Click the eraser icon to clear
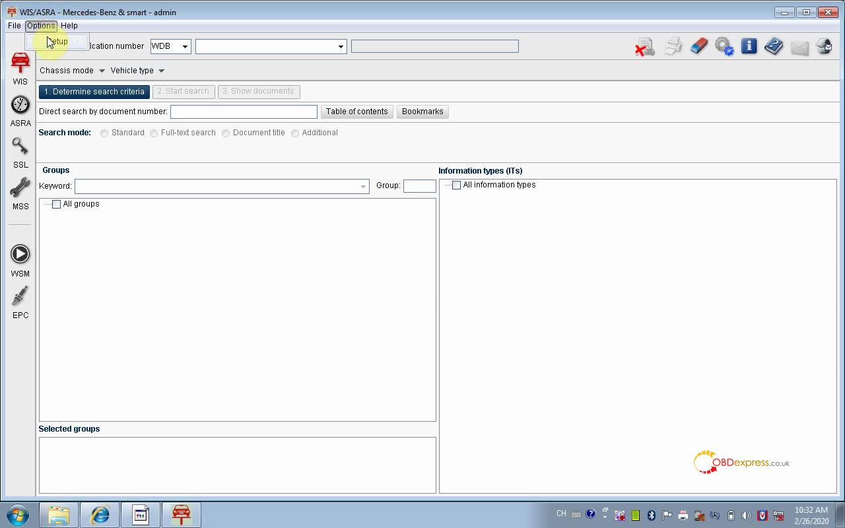The height and width of the screenshot is (528, 845). pyautogui.click(x=698, y=46)
